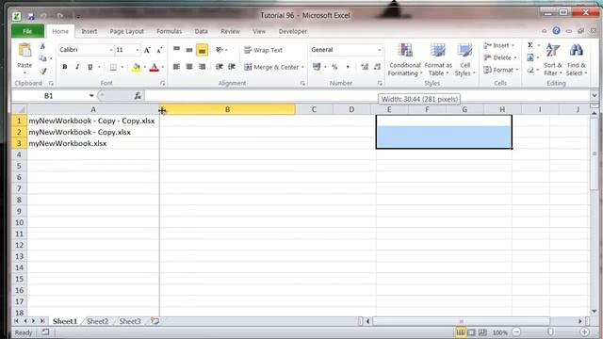The height and width of the screenshot is (339, 603).
Task: Click Delete in Cells group
Action: [x=499, y=57]
